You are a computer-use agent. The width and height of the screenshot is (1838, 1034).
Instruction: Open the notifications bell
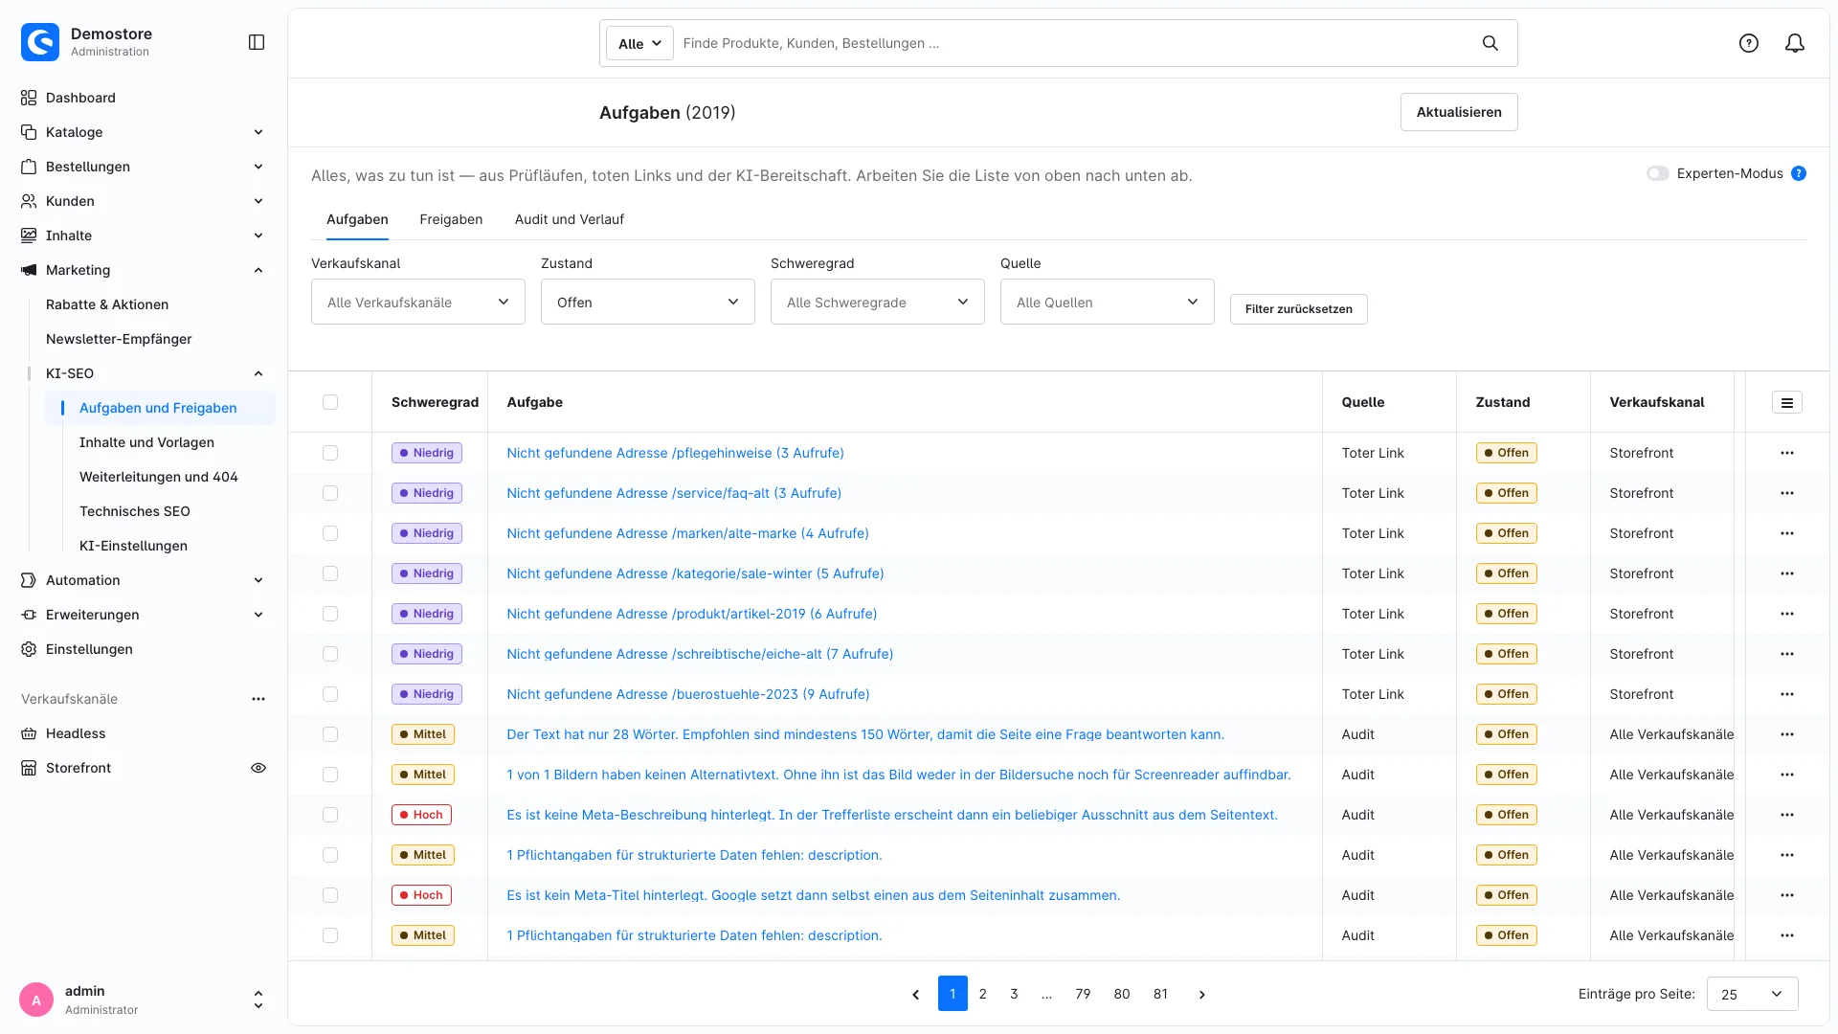click(1795, 43)
